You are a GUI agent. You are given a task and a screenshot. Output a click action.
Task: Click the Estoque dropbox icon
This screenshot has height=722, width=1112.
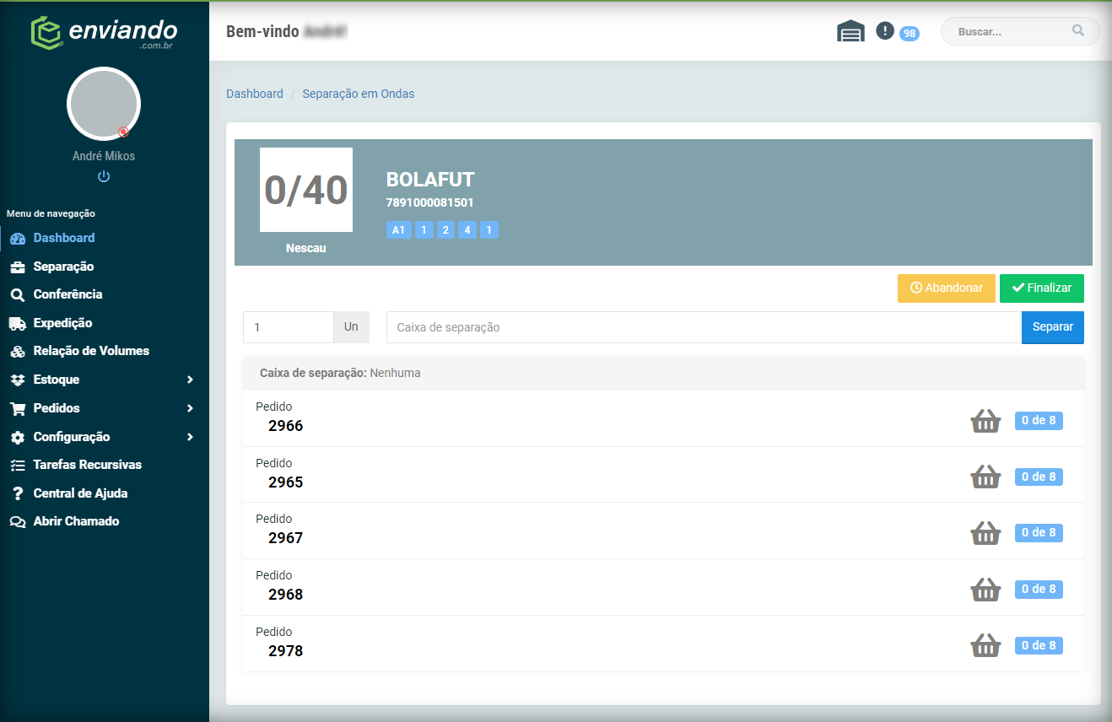18,380
